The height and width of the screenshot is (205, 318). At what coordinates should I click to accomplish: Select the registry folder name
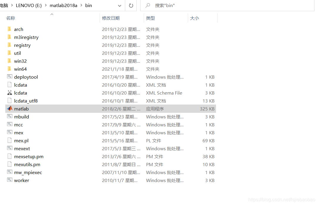(22, 45)
